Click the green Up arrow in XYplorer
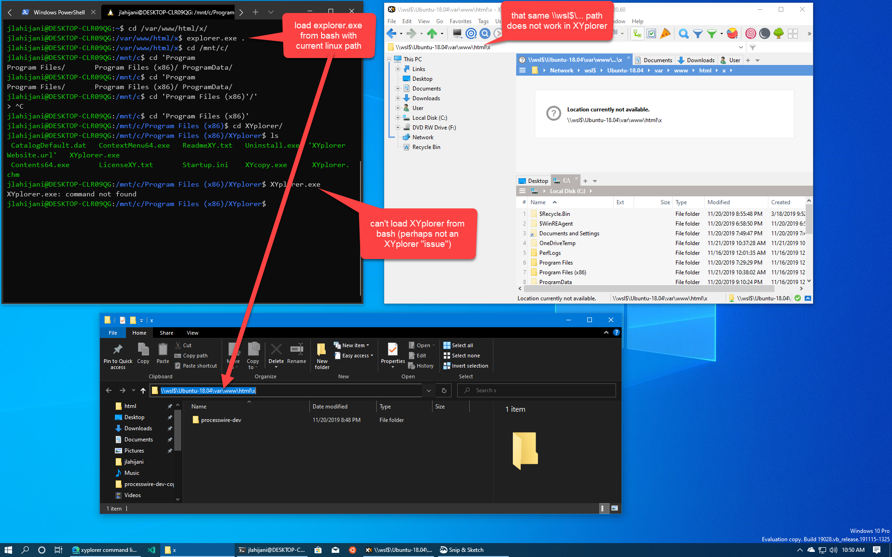 [x=432, y=33]
